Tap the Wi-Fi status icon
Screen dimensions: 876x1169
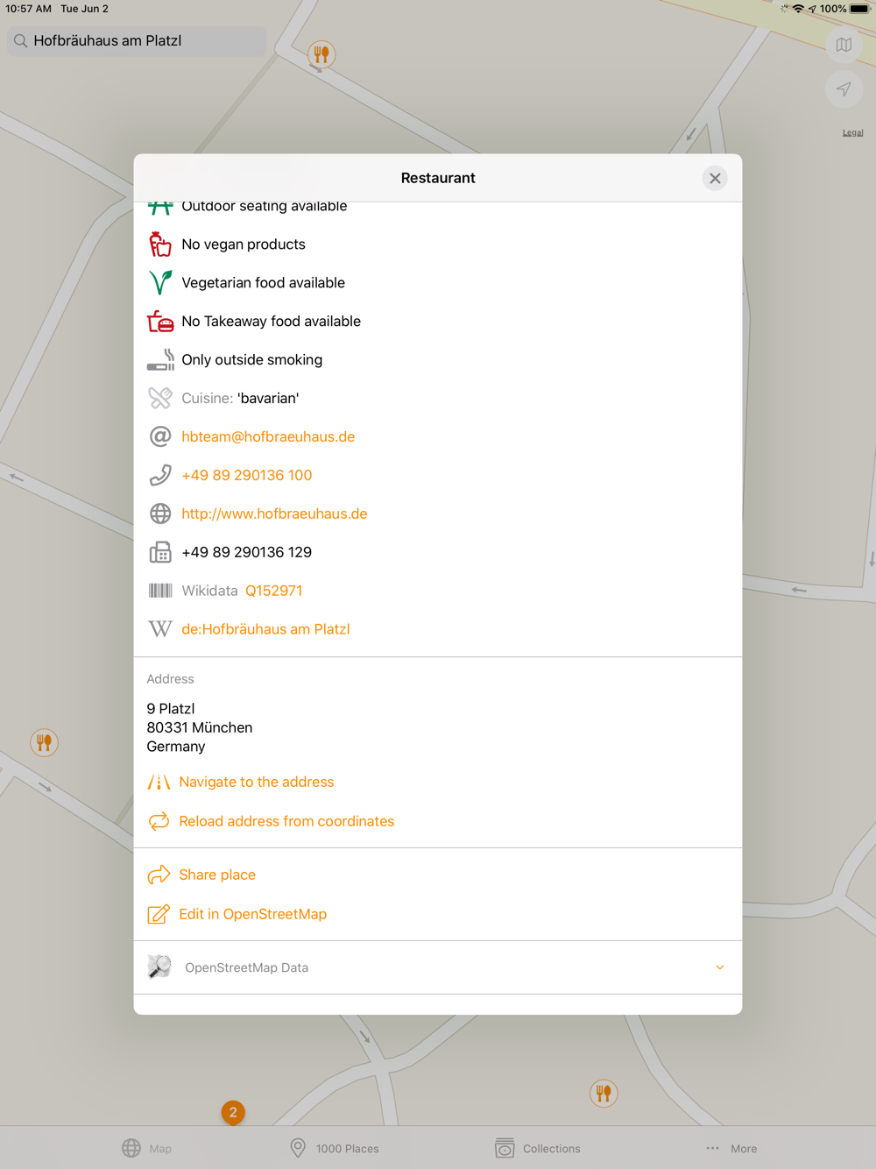tap(798, 9)
